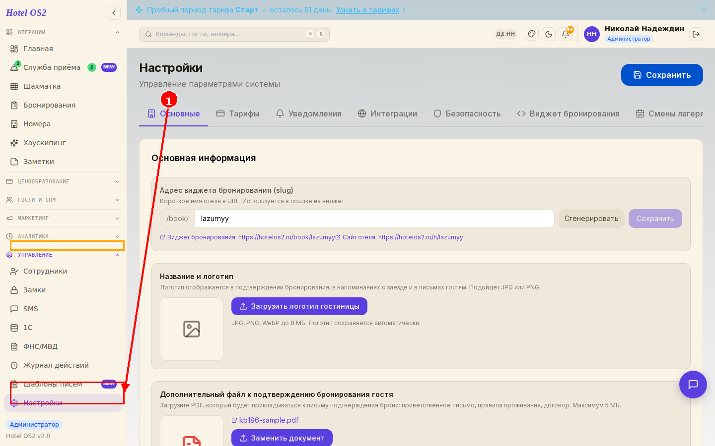Open the chat bubble floating button

pos(693,385)
